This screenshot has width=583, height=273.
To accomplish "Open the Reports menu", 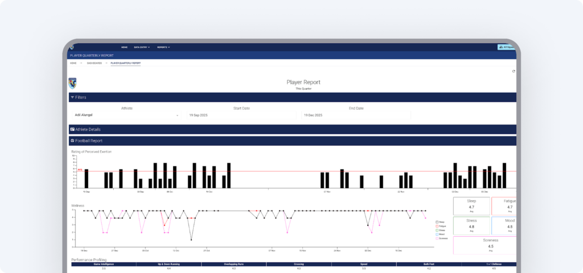I will coord(163,48).
